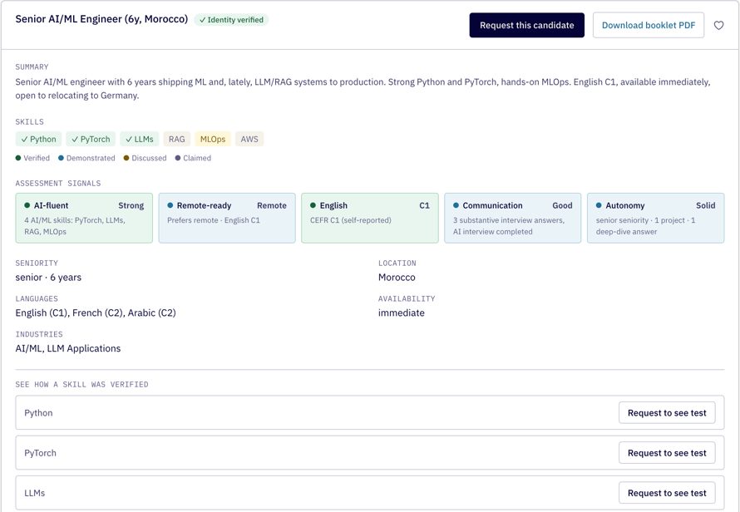This screenshot has height=512, width=740.
Task: Select the AWS skill chip
Action: point(249,139)
